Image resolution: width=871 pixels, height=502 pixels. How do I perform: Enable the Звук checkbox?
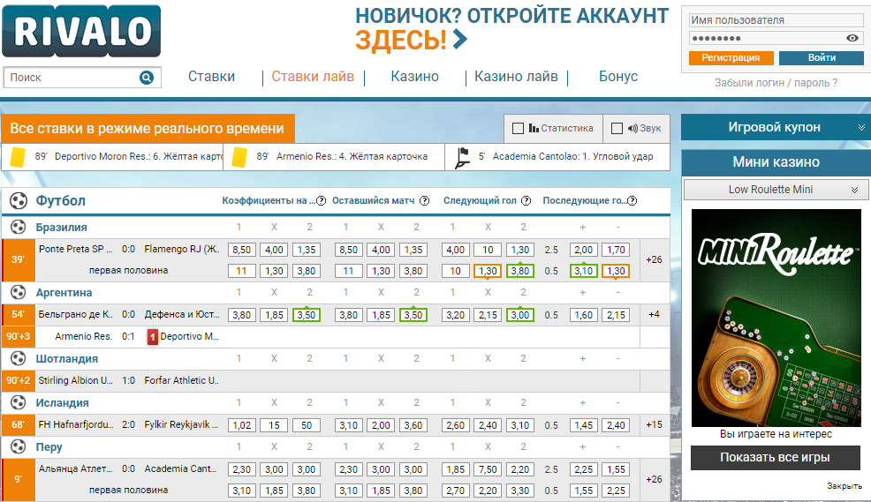coord(617,128)
